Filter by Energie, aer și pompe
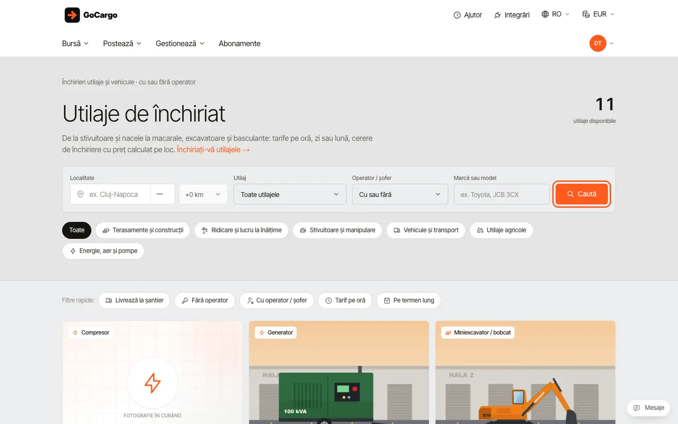The width and height of the screenshot is (678, 424). 103,251
